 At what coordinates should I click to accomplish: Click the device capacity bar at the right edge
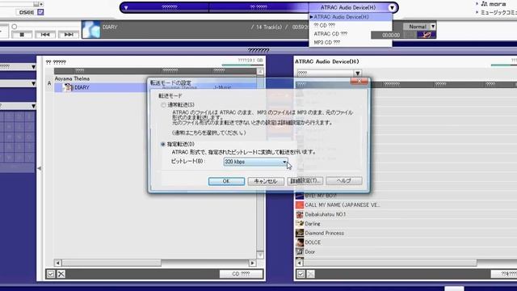tap(504, 65)
